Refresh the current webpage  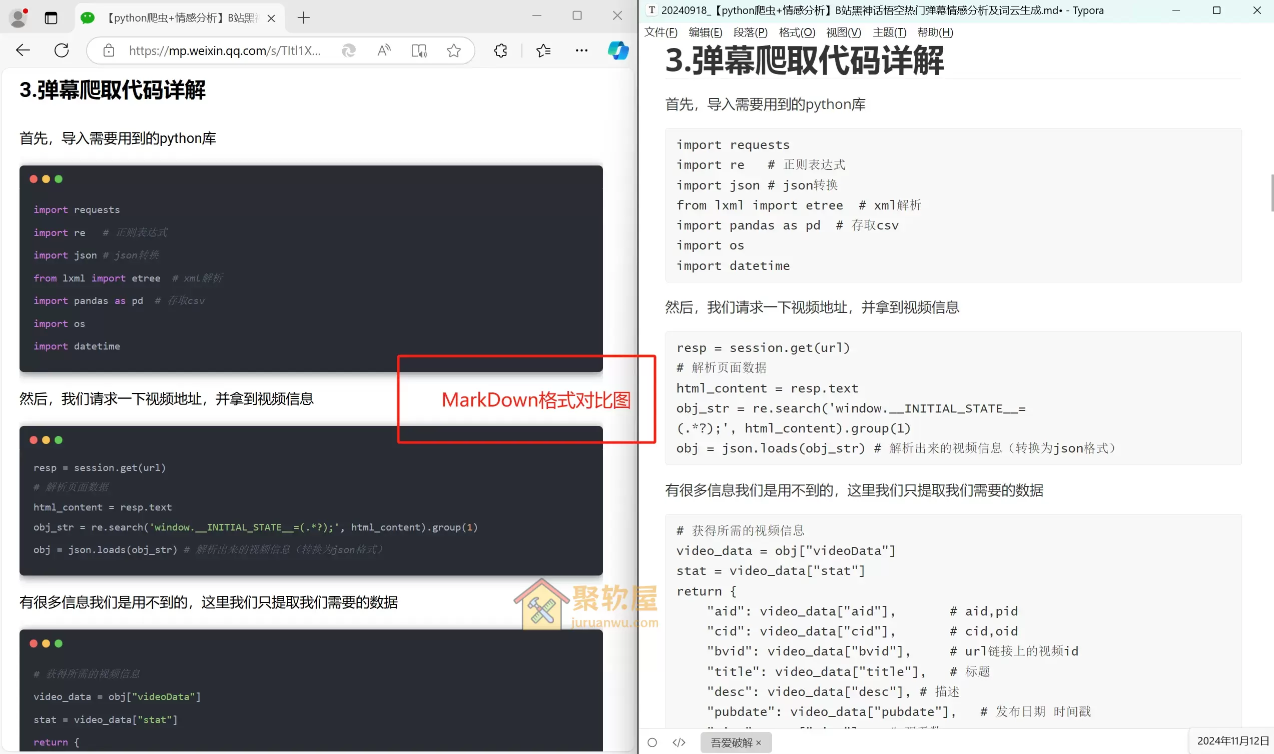(x=61, y=50)
